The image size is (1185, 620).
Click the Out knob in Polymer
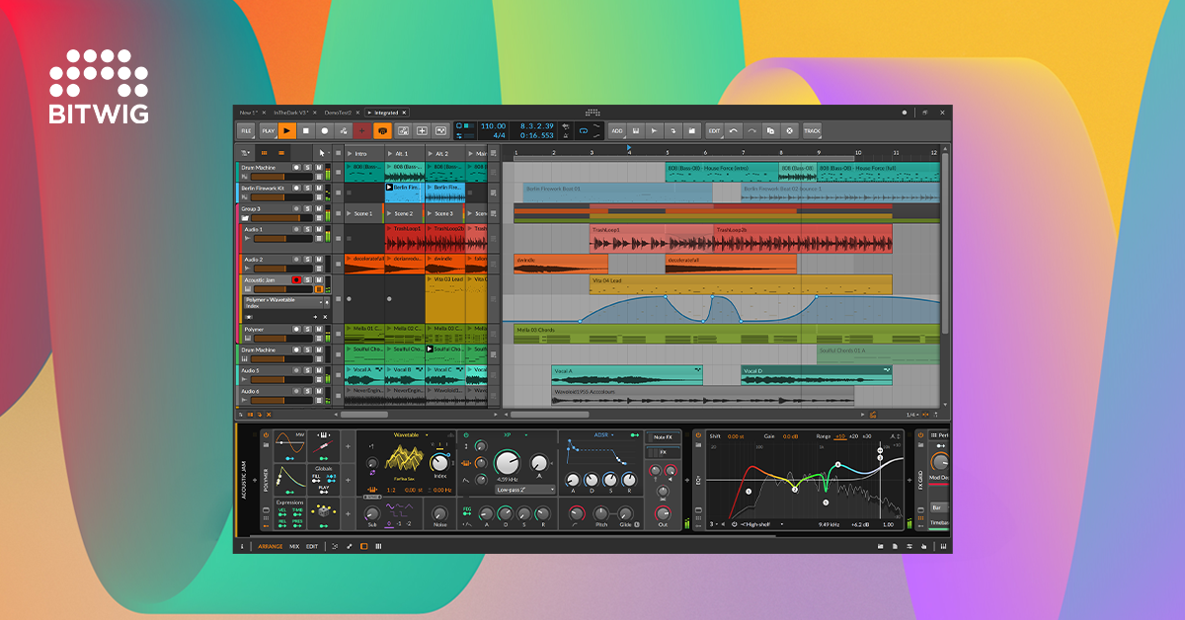pos(663,512)
